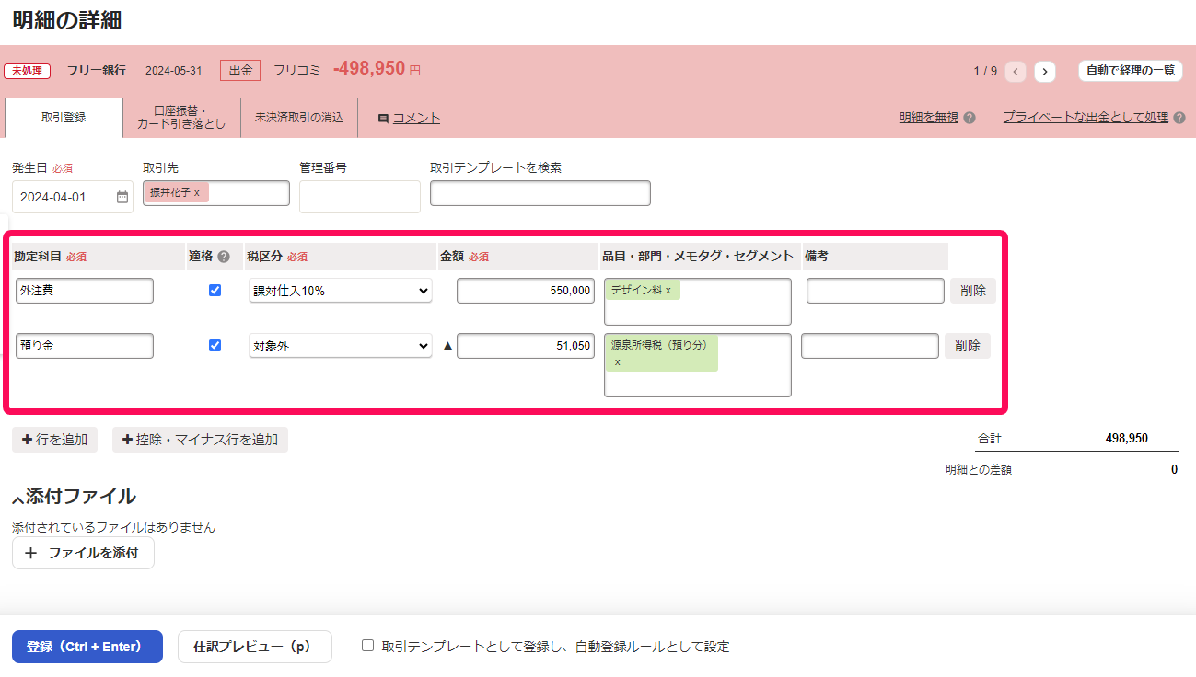Click the 取引テンプレートを検索 search field
This screenshot has height=677, width=1196.
[x=540, y=193]
